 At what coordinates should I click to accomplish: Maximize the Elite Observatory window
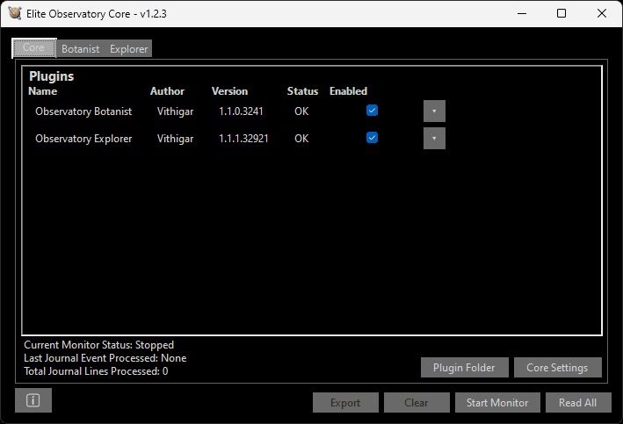click(561, 13)
